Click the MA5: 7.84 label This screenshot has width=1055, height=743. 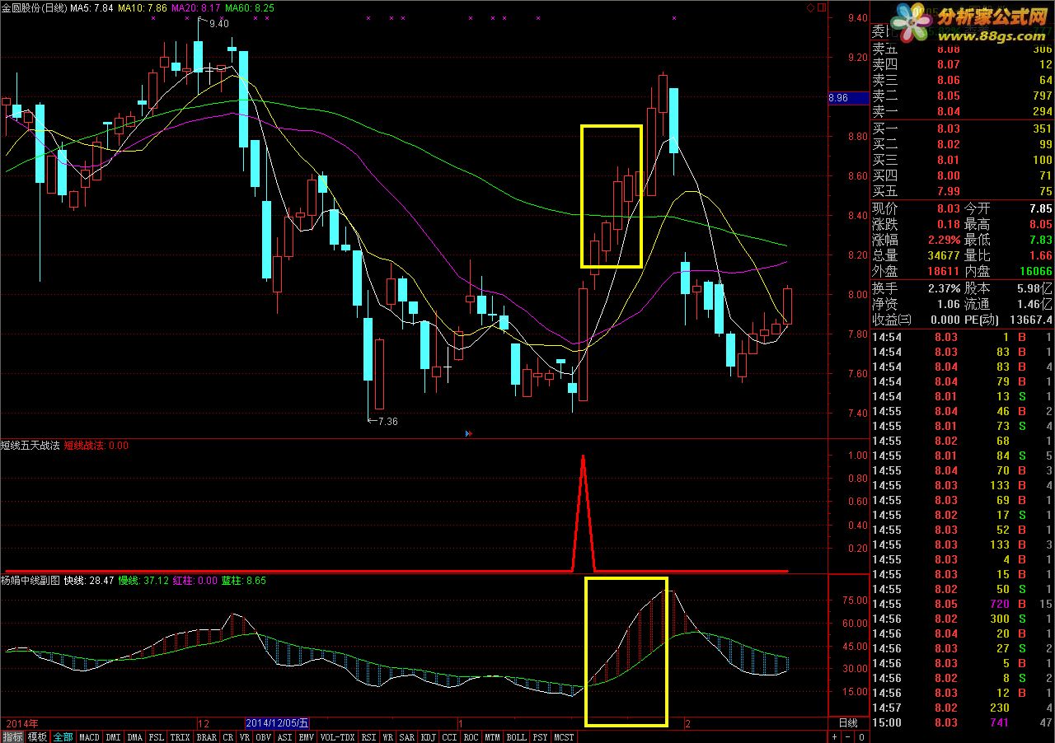tap(91, 7)
